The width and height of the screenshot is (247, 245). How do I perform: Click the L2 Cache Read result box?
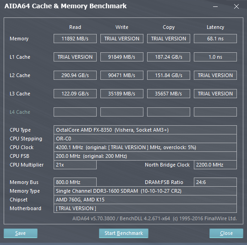[x=75, y=75]
